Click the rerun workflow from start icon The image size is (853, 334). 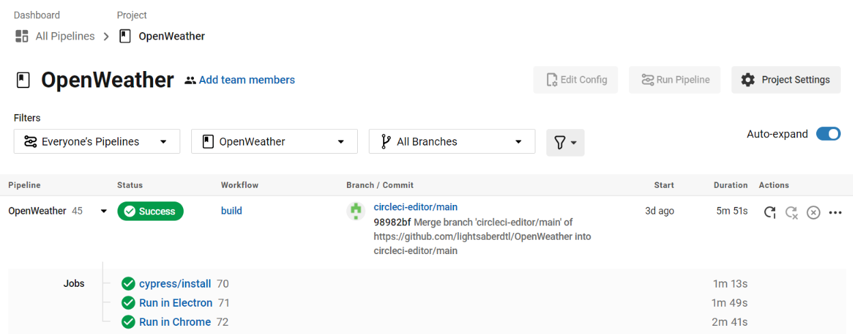click(770, 212)
